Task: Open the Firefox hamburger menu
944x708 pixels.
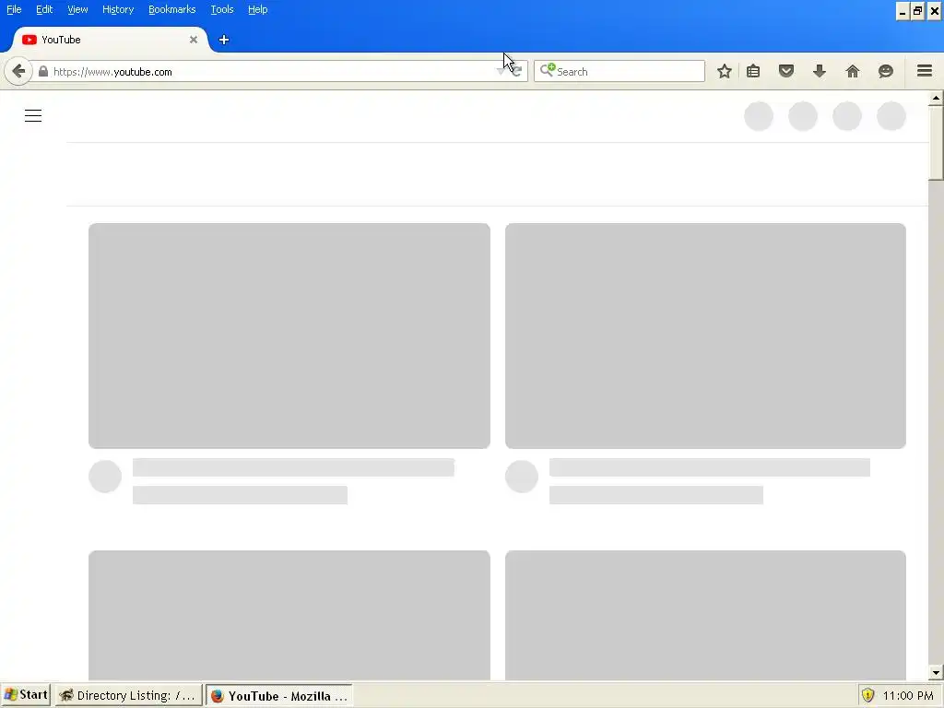Action: tap(925, 71)
